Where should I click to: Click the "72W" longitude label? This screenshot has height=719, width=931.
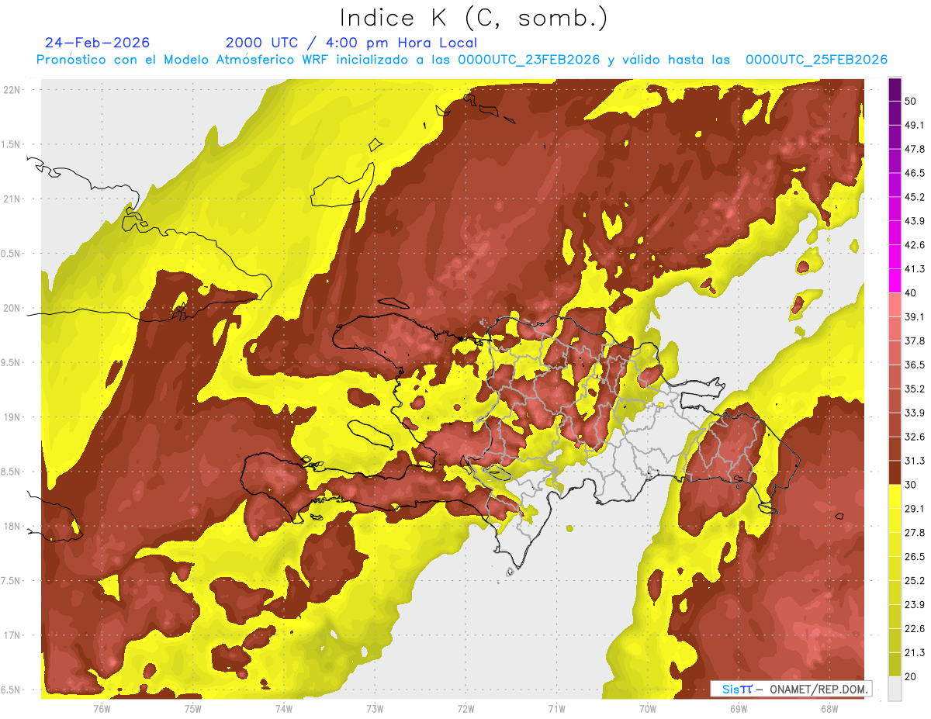[x=466, y=709]
